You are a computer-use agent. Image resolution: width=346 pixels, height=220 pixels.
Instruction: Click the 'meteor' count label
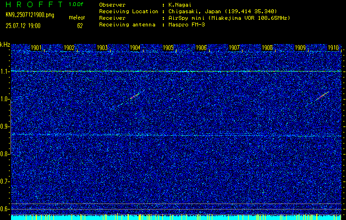[x=77, y=18]
